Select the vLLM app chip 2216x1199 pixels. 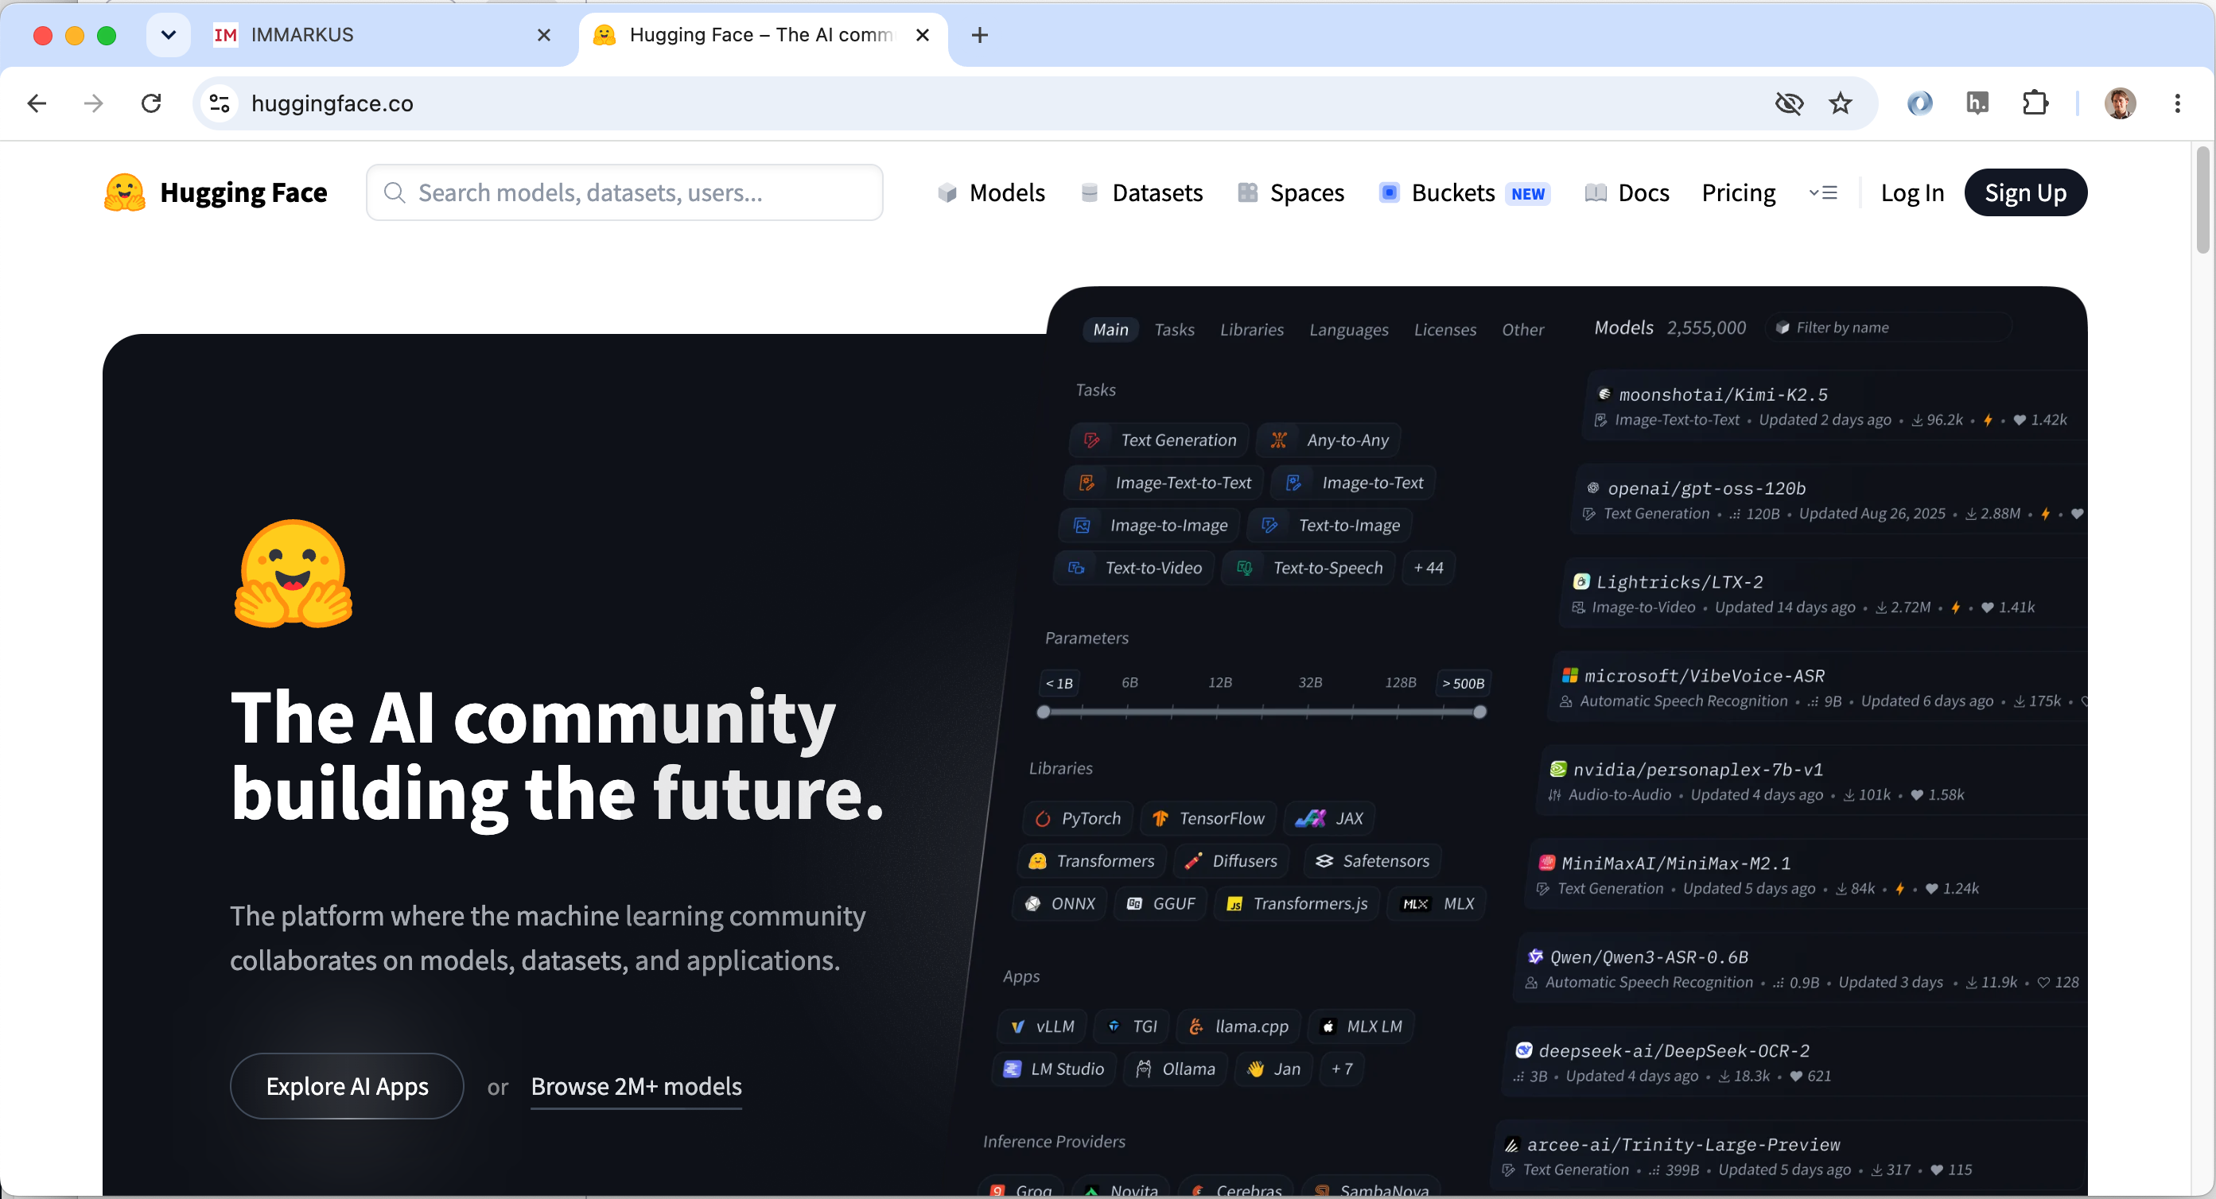(1042, 1026)
